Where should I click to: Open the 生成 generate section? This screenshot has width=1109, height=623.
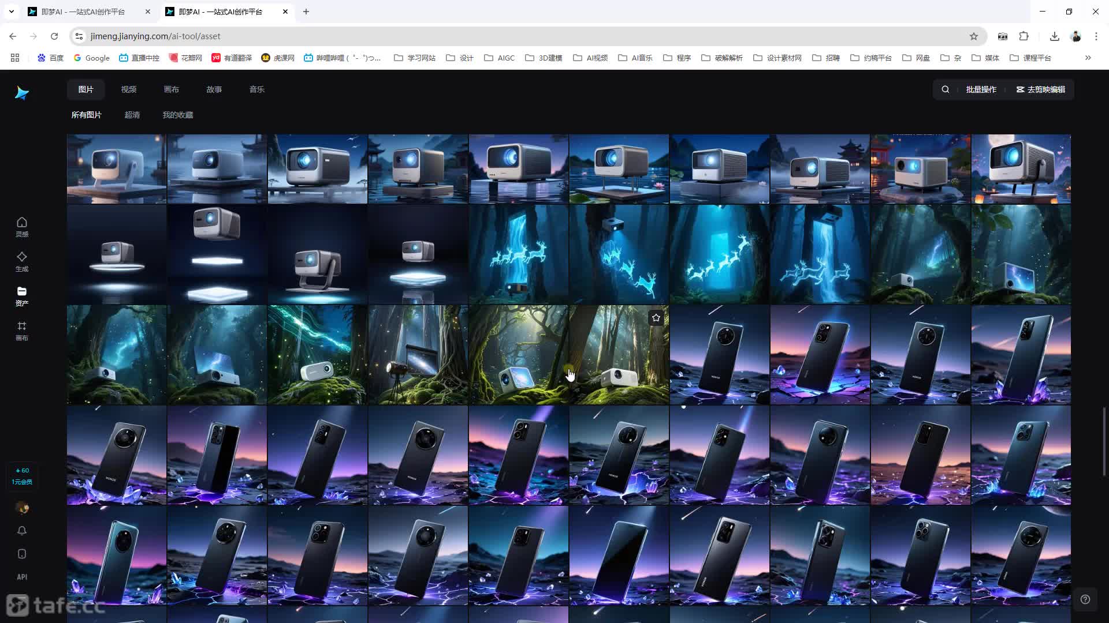coord(22,261)
